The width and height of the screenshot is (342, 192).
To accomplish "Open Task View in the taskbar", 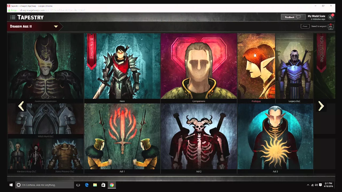I will point(78,185).
